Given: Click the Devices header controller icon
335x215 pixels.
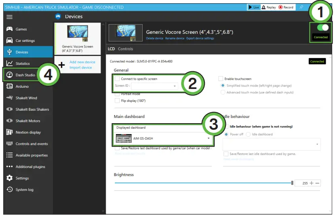Looking at the screenshot, I should [58, 17].
